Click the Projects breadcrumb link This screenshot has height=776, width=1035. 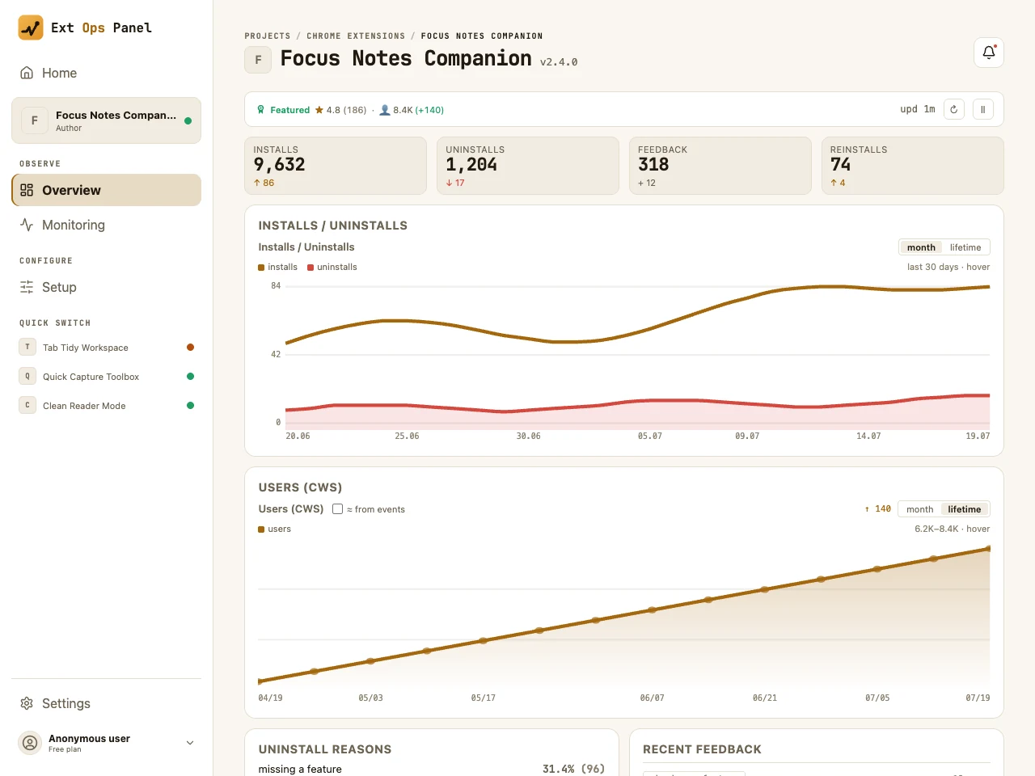pyautogui.click(x=268, y=36)
